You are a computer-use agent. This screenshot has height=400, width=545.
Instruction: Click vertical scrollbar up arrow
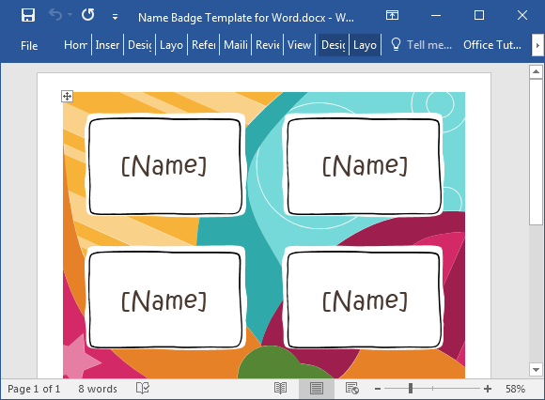(536, 72)
